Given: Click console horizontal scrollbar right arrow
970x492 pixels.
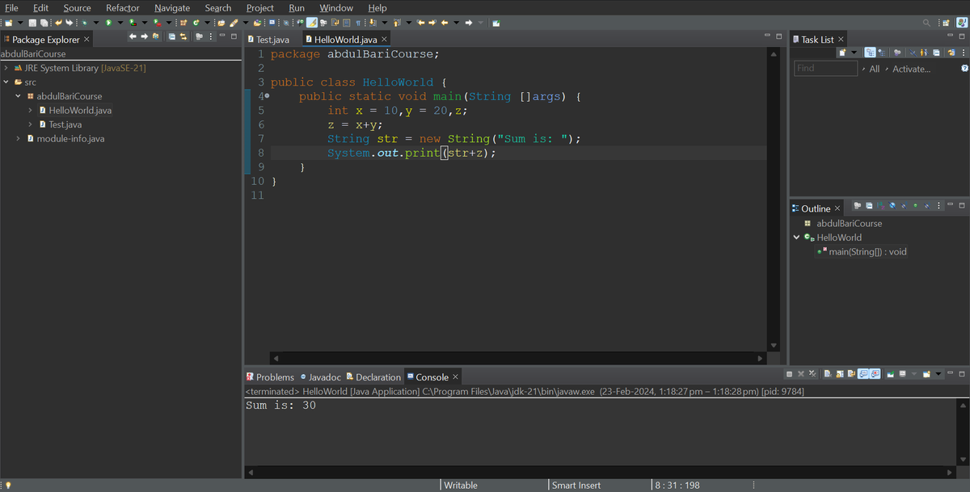Looking at the screenshot, I should 950,472.
